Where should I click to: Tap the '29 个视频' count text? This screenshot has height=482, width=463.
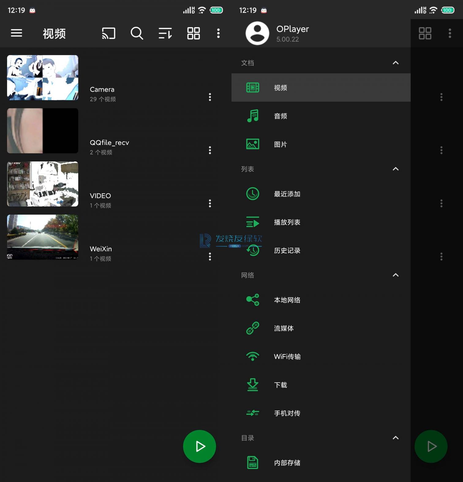tap(103, 99)
